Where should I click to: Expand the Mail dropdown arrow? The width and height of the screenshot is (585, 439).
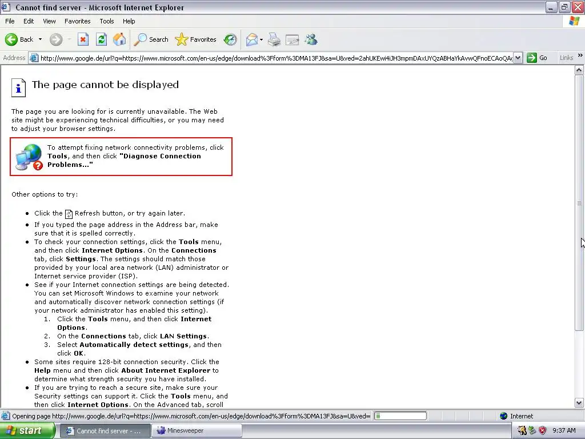coord(261,39)
